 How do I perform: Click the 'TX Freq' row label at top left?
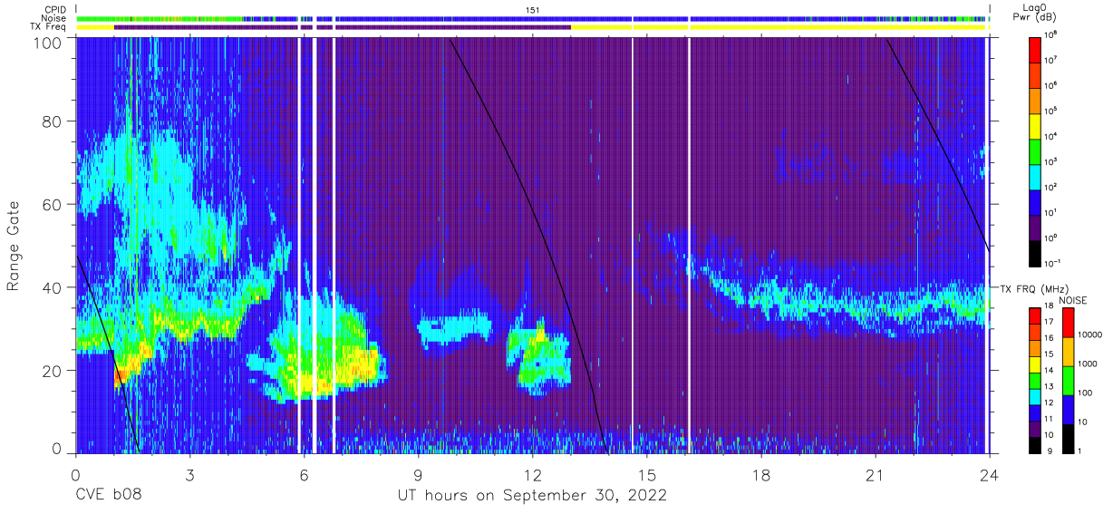(48, 27)
